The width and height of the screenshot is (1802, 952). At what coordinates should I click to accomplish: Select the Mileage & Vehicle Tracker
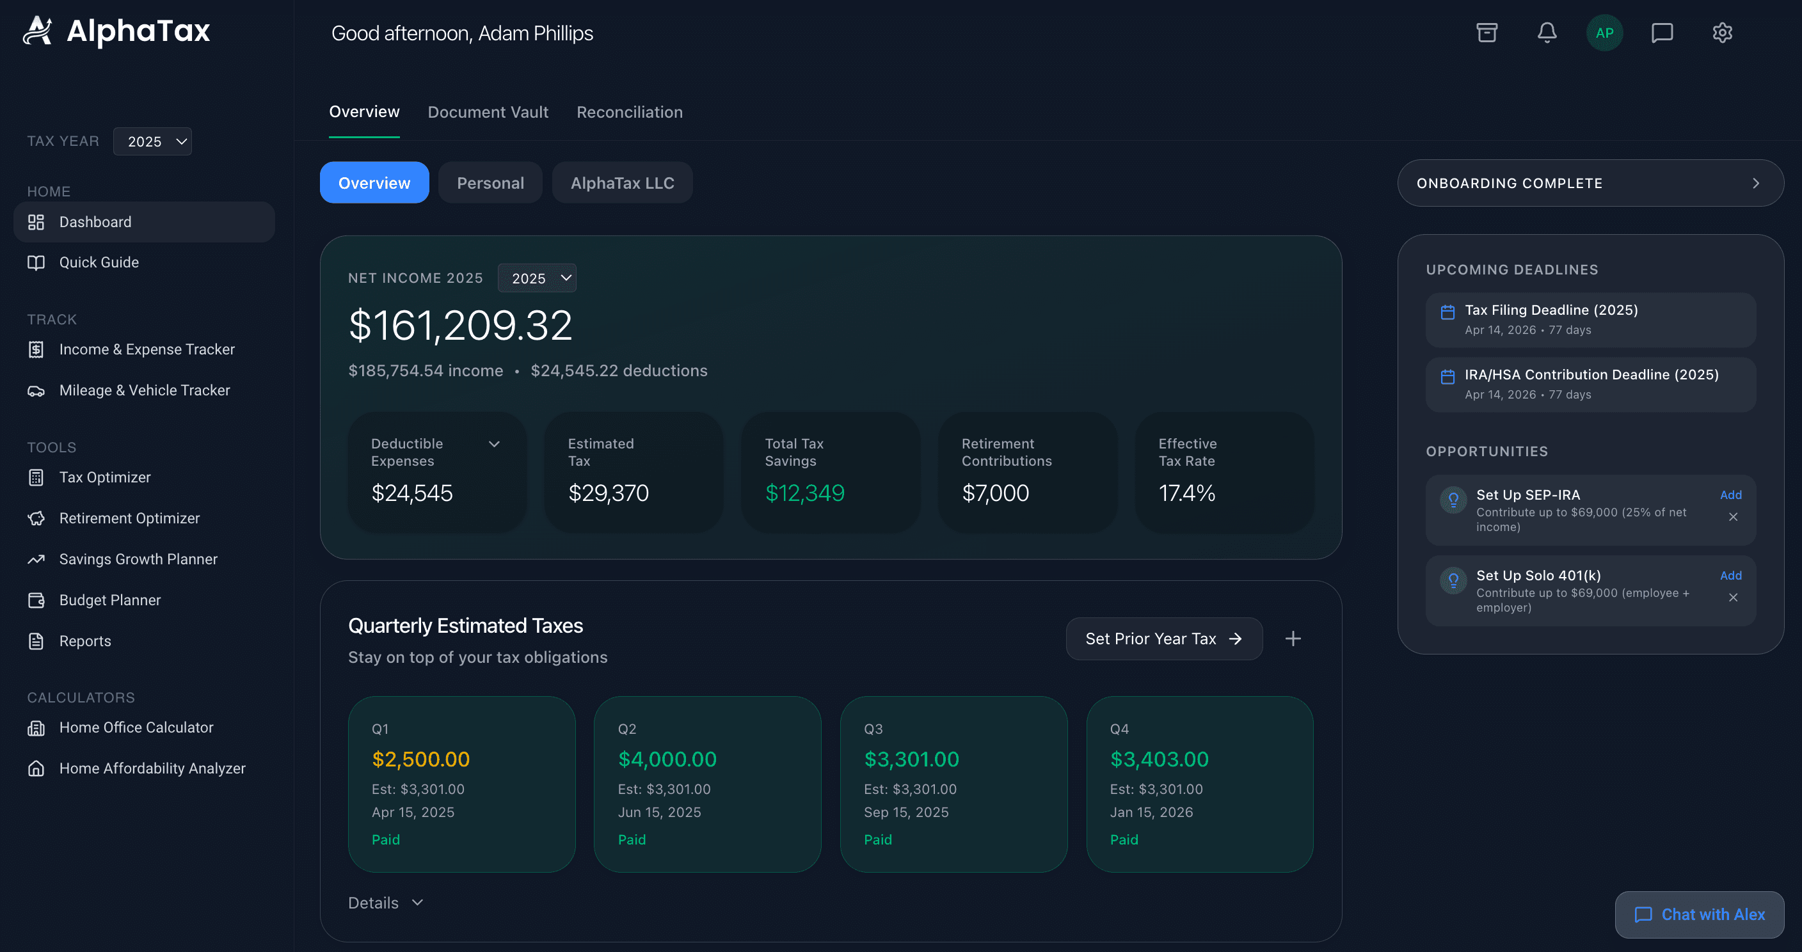(x=143, y=390)
